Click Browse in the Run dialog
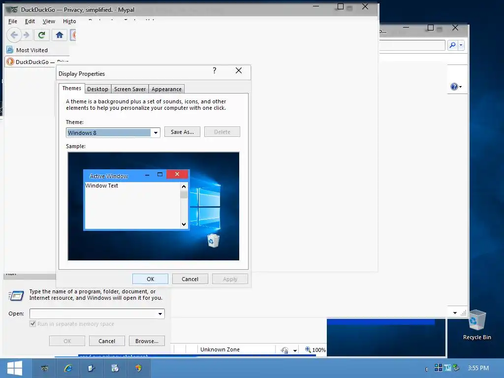504x378 pixels. [x=147, y=341]
